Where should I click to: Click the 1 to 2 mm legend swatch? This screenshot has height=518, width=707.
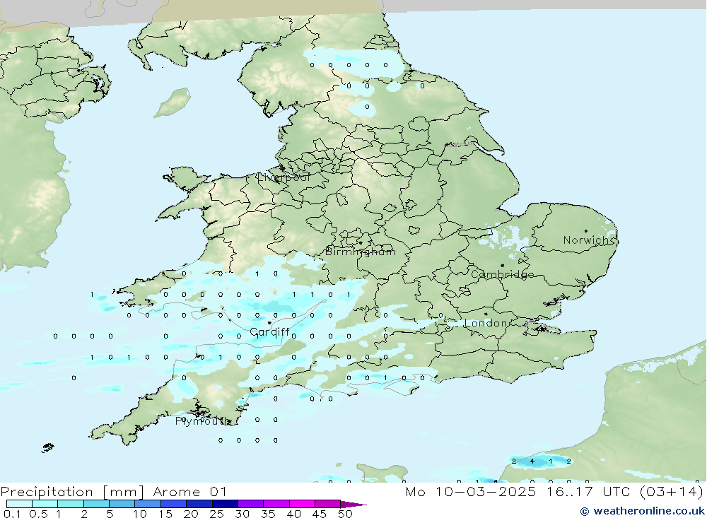71,504
